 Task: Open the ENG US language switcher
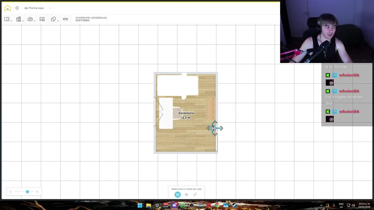pyautogui.click(x=341, y=205)
